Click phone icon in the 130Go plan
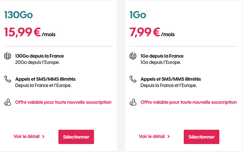Screen dimensions: 243x152 pos(7,79)
